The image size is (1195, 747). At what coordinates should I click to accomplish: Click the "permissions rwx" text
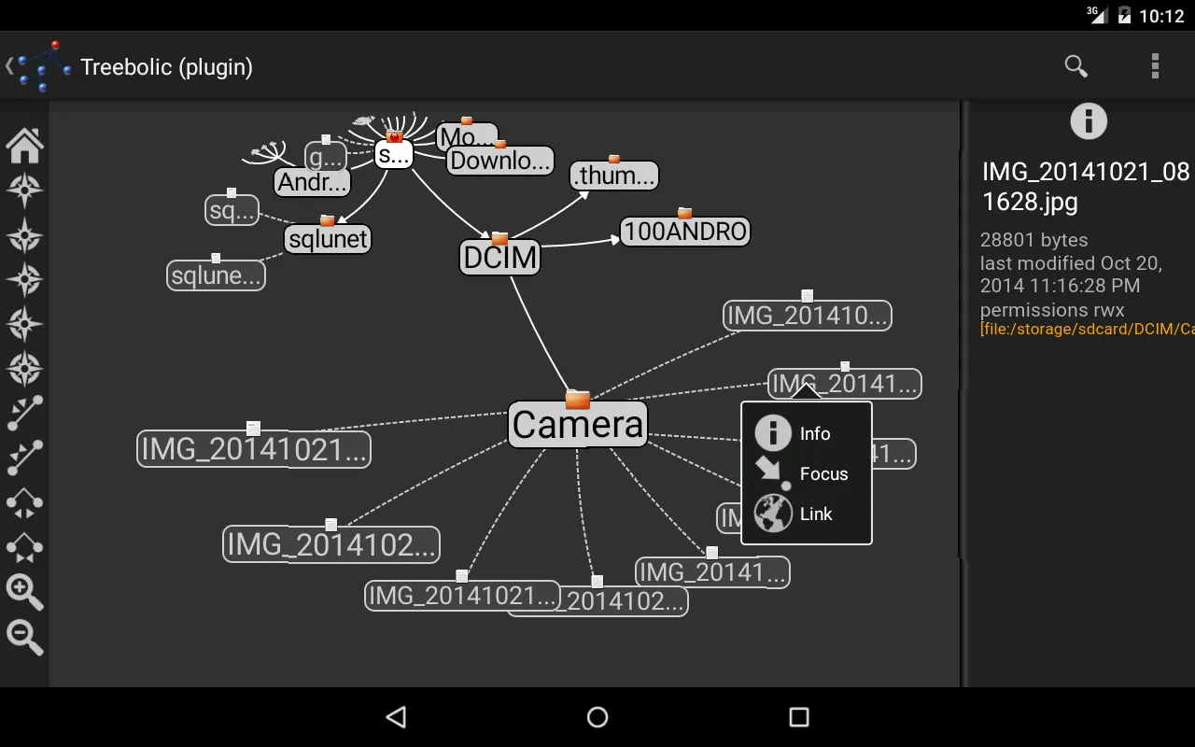1052,310
